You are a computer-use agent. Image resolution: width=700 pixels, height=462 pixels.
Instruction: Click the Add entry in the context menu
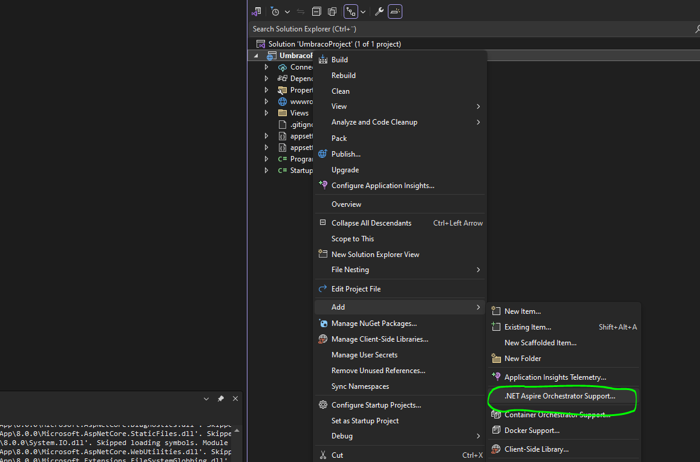(x=400, y=307)
